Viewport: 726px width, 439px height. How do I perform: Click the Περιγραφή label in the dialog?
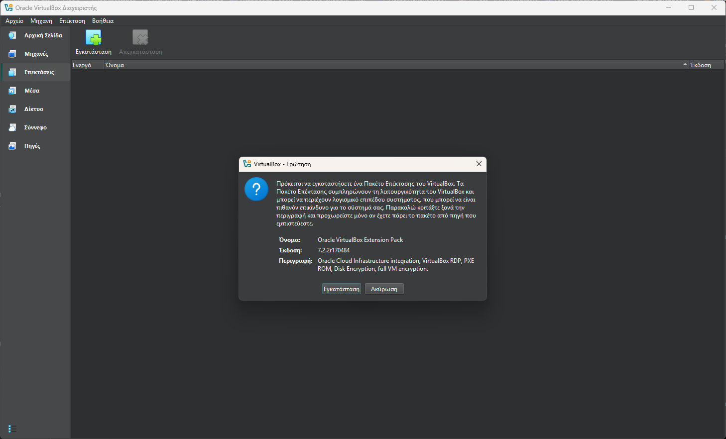296,261
